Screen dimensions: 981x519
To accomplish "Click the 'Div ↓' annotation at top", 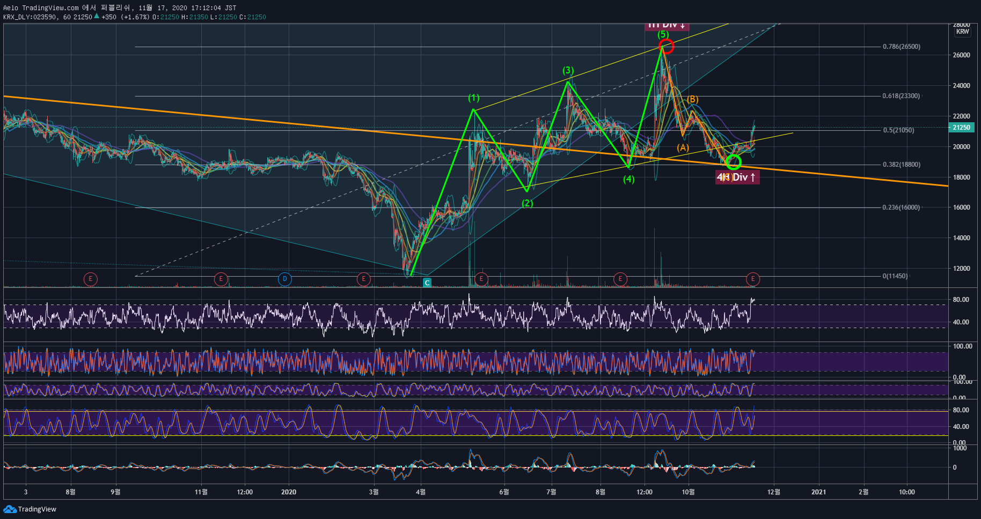I will click(667, 26).
